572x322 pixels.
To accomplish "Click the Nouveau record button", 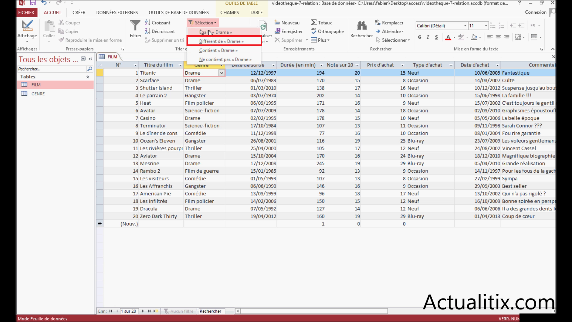I will [x=287, y=23].
